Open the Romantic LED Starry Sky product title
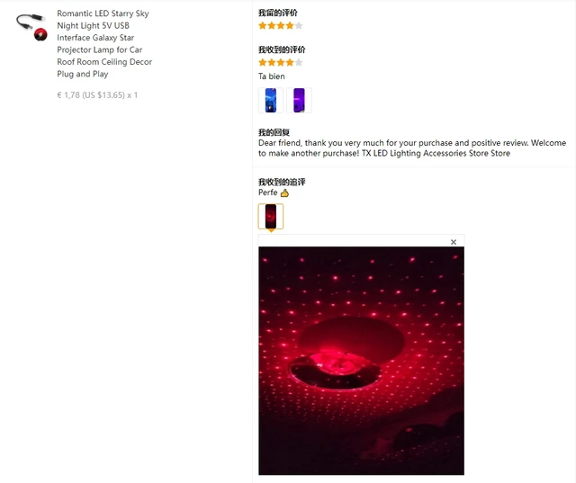 pyautogui.click(x=104, y=44)
